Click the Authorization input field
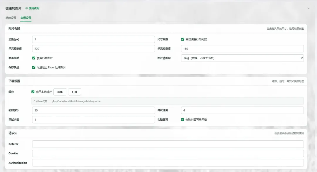The height and width of the screenshot is (172, 317). (x=168, y=163)
